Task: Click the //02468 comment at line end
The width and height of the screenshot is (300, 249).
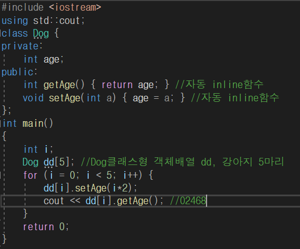Action: (x=188, y=201)
